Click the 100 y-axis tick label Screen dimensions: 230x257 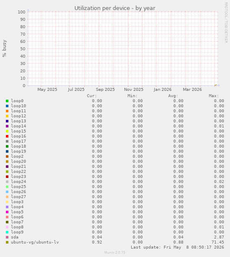point(21,12)
